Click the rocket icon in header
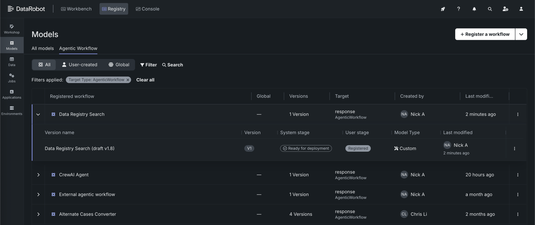Viewport: 535px width, 225px height. (x=443, y=9)
